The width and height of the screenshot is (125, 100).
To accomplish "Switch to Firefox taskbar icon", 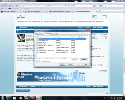I will (x=33, y=98).
